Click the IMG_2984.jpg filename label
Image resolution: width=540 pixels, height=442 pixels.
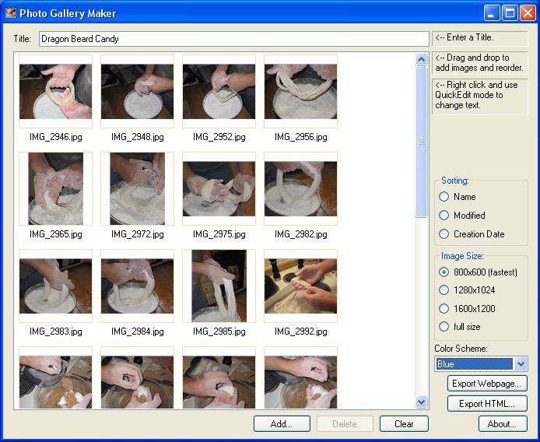tap(138, 331)
